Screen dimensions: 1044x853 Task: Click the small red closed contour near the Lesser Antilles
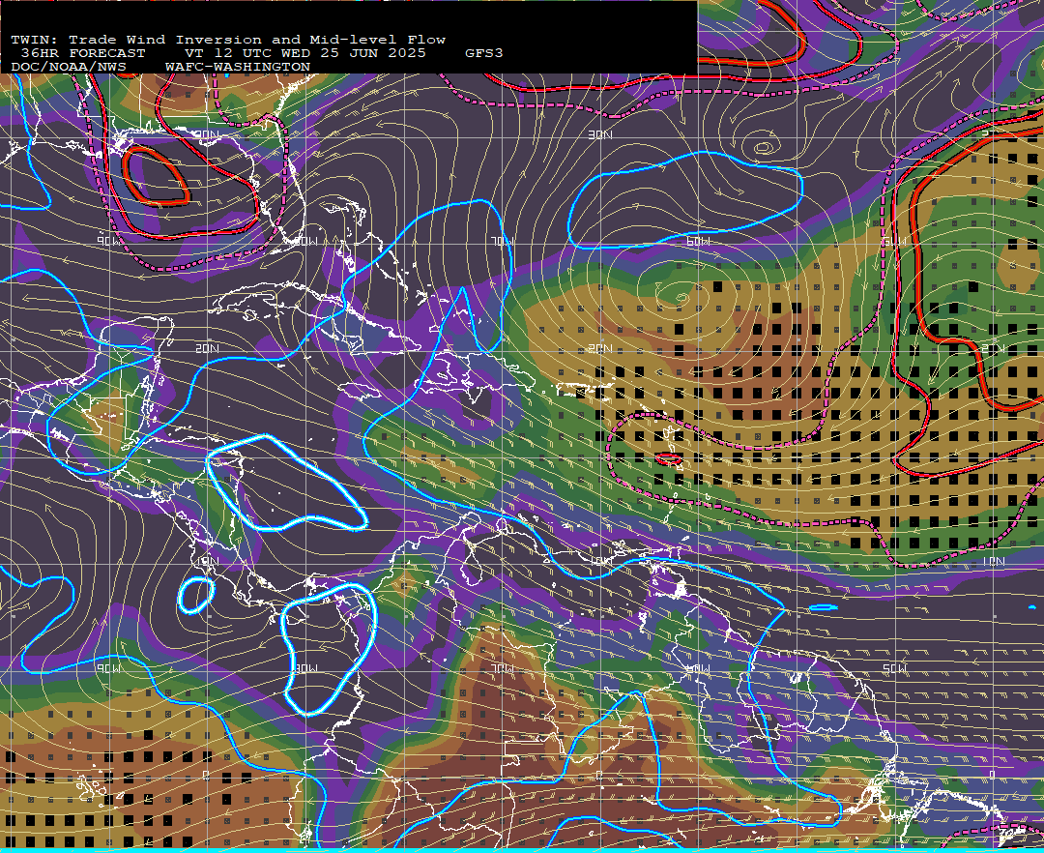coord(669,458)
